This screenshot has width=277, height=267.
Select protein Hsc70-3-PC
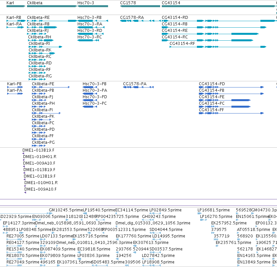(x=95, y=103)
